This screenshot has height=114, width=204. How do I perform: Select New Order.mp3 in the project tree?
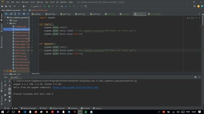click(x=21, y=59)
